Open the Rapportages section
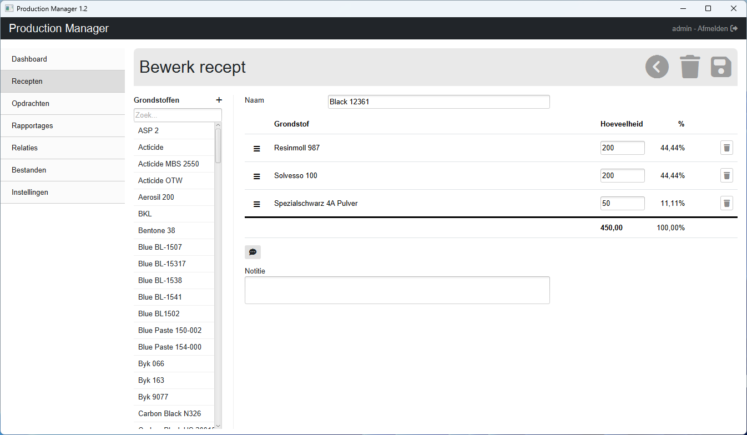This screenshot has width=747, height=435. [x=62, y=125]
